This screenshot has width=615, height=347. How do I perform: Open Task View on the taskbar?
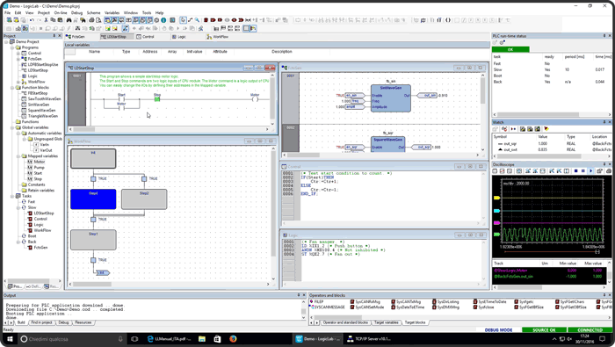[x=134, y=339]
